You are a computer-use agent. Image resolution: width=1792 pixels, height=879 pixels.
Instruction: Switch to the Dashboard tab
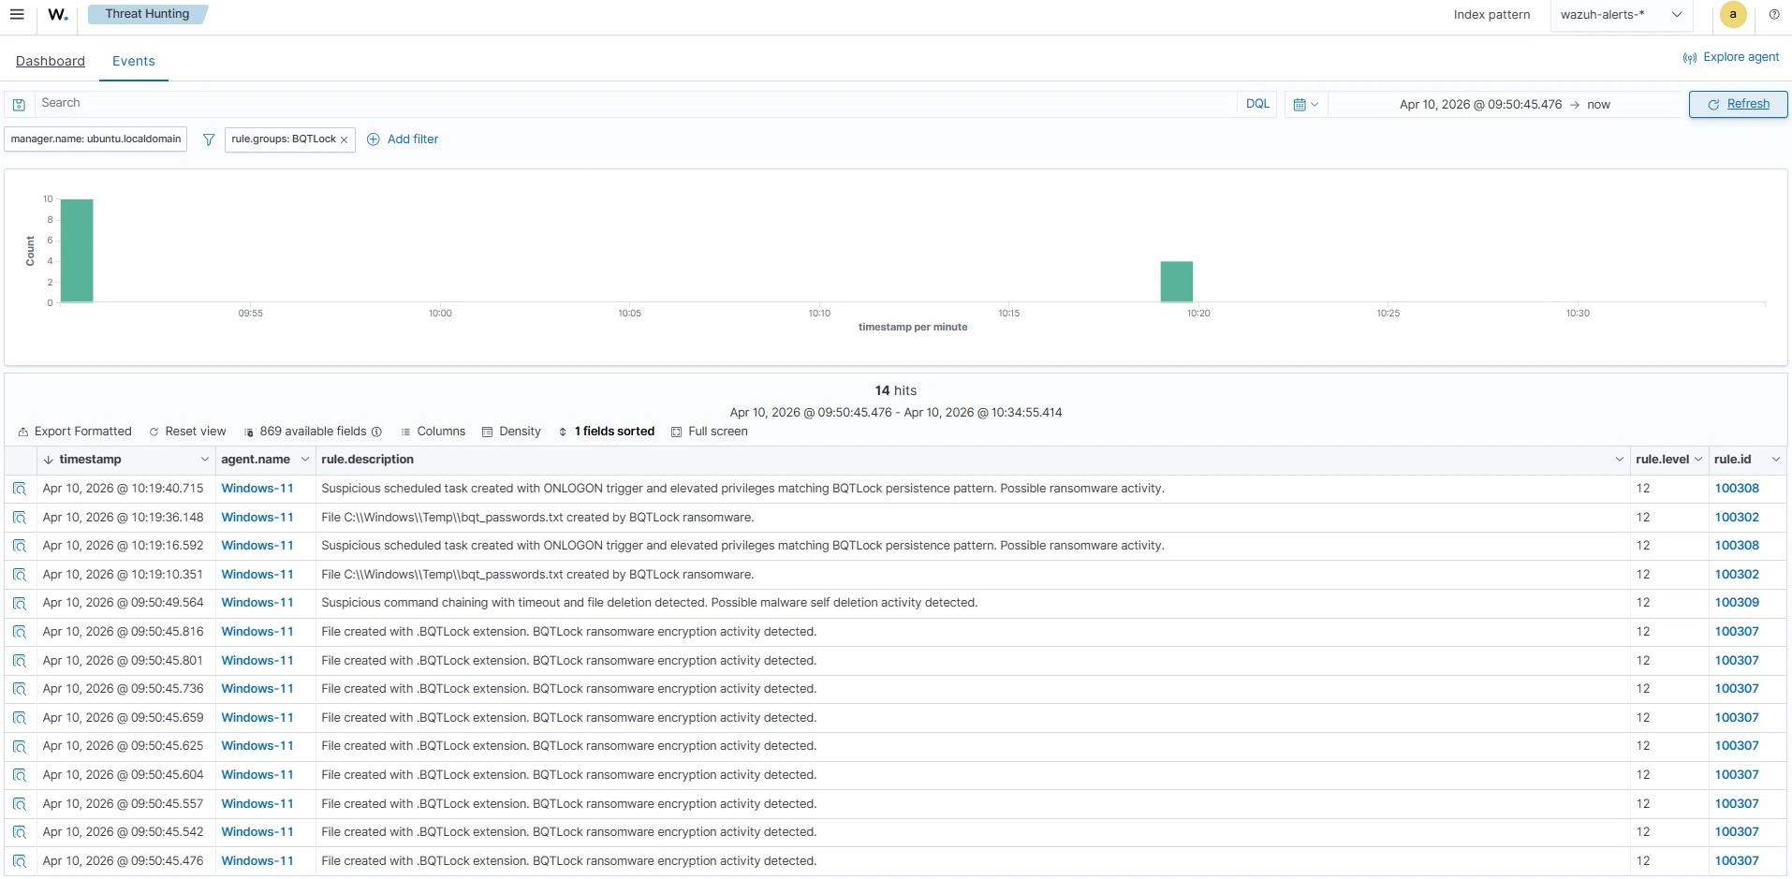tap(50, 61)
